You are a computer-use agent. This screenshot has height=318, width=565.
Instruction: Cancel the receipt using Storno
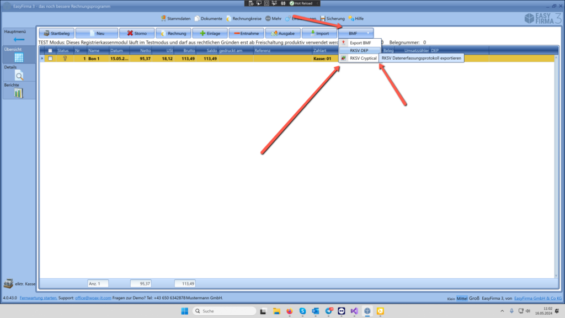[x=137, y=33]
